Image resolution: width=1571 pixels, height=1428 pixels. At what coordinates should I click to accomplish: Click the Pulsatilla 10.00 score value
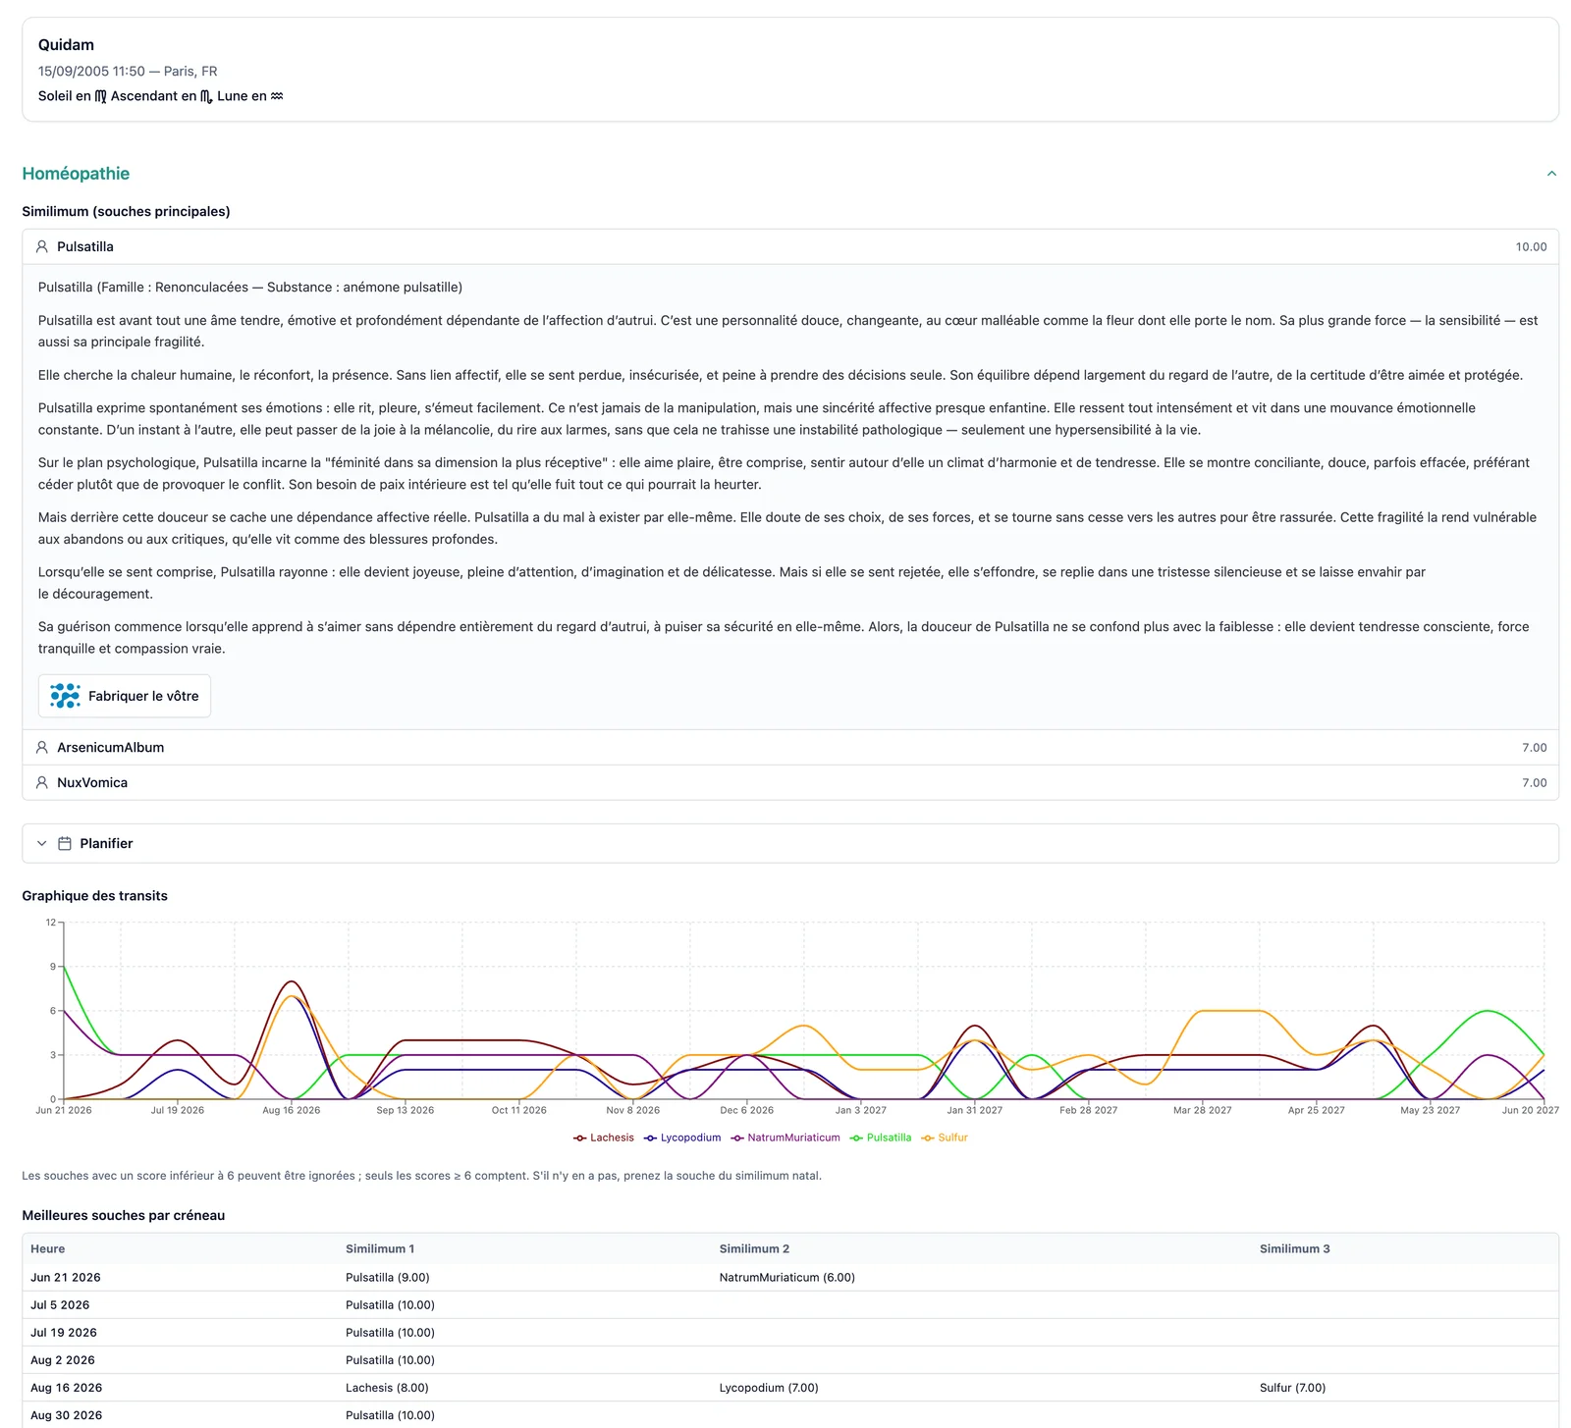coord(1531,247)
